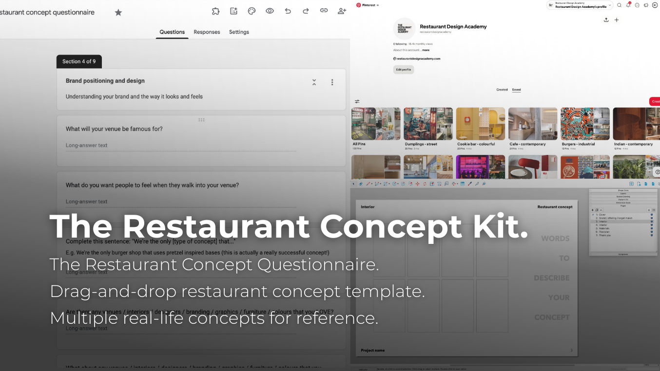
Task: Switch to the Created tab on Pinterest
Action: click(502, 90)
